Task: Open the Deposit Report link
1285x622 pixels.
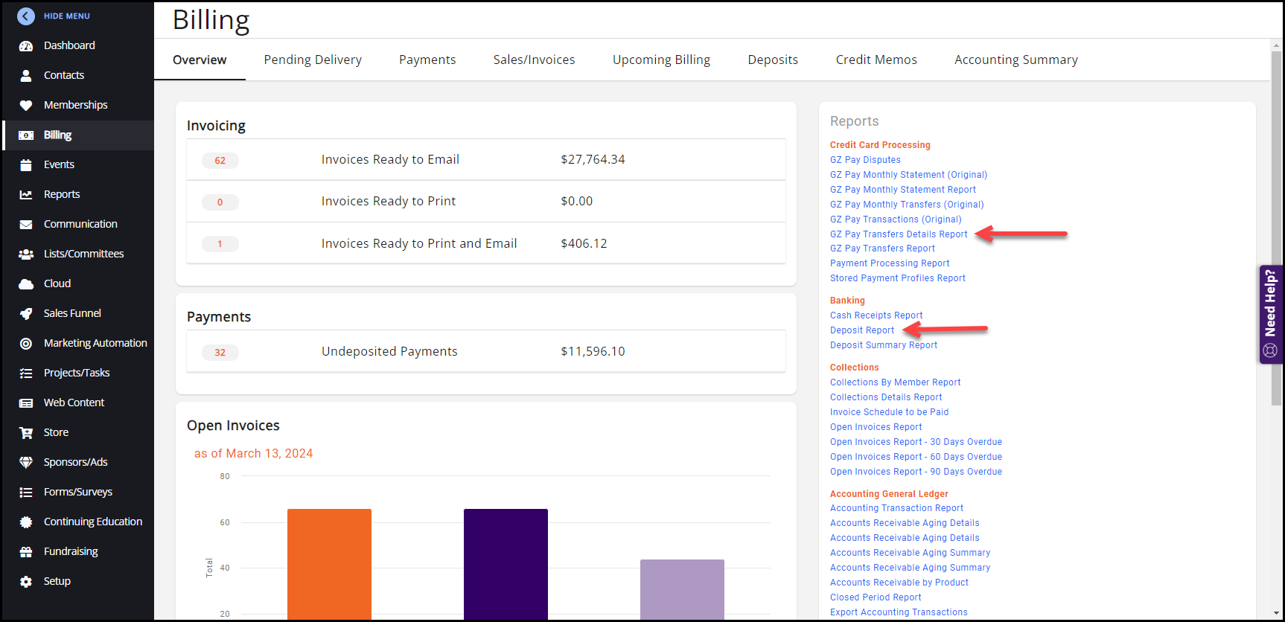Action: (x=862, y=330)
